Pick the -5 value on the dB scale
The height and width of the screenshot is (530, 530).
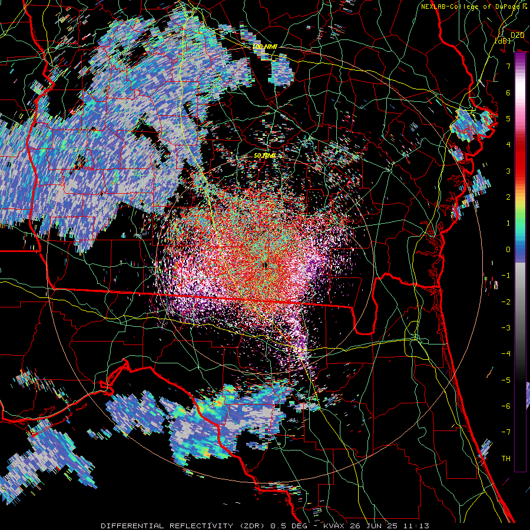506,380
